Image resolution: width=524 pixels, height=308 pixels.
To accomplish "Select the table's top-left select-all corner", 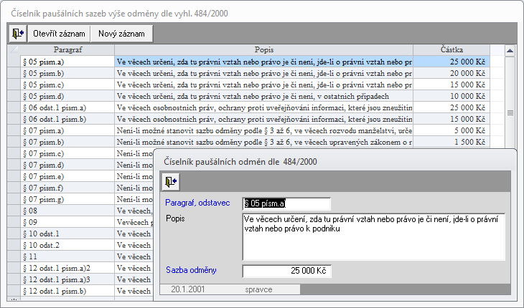I will click(14, 50).
